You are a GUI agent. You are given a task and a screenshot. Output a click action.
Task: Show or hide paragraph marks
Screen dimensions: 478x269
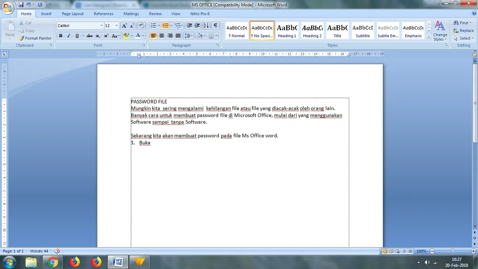[215, 26]
